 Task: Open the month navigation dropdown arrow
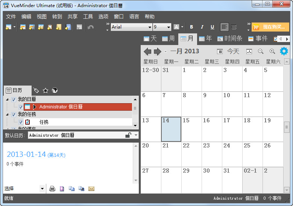165,52
